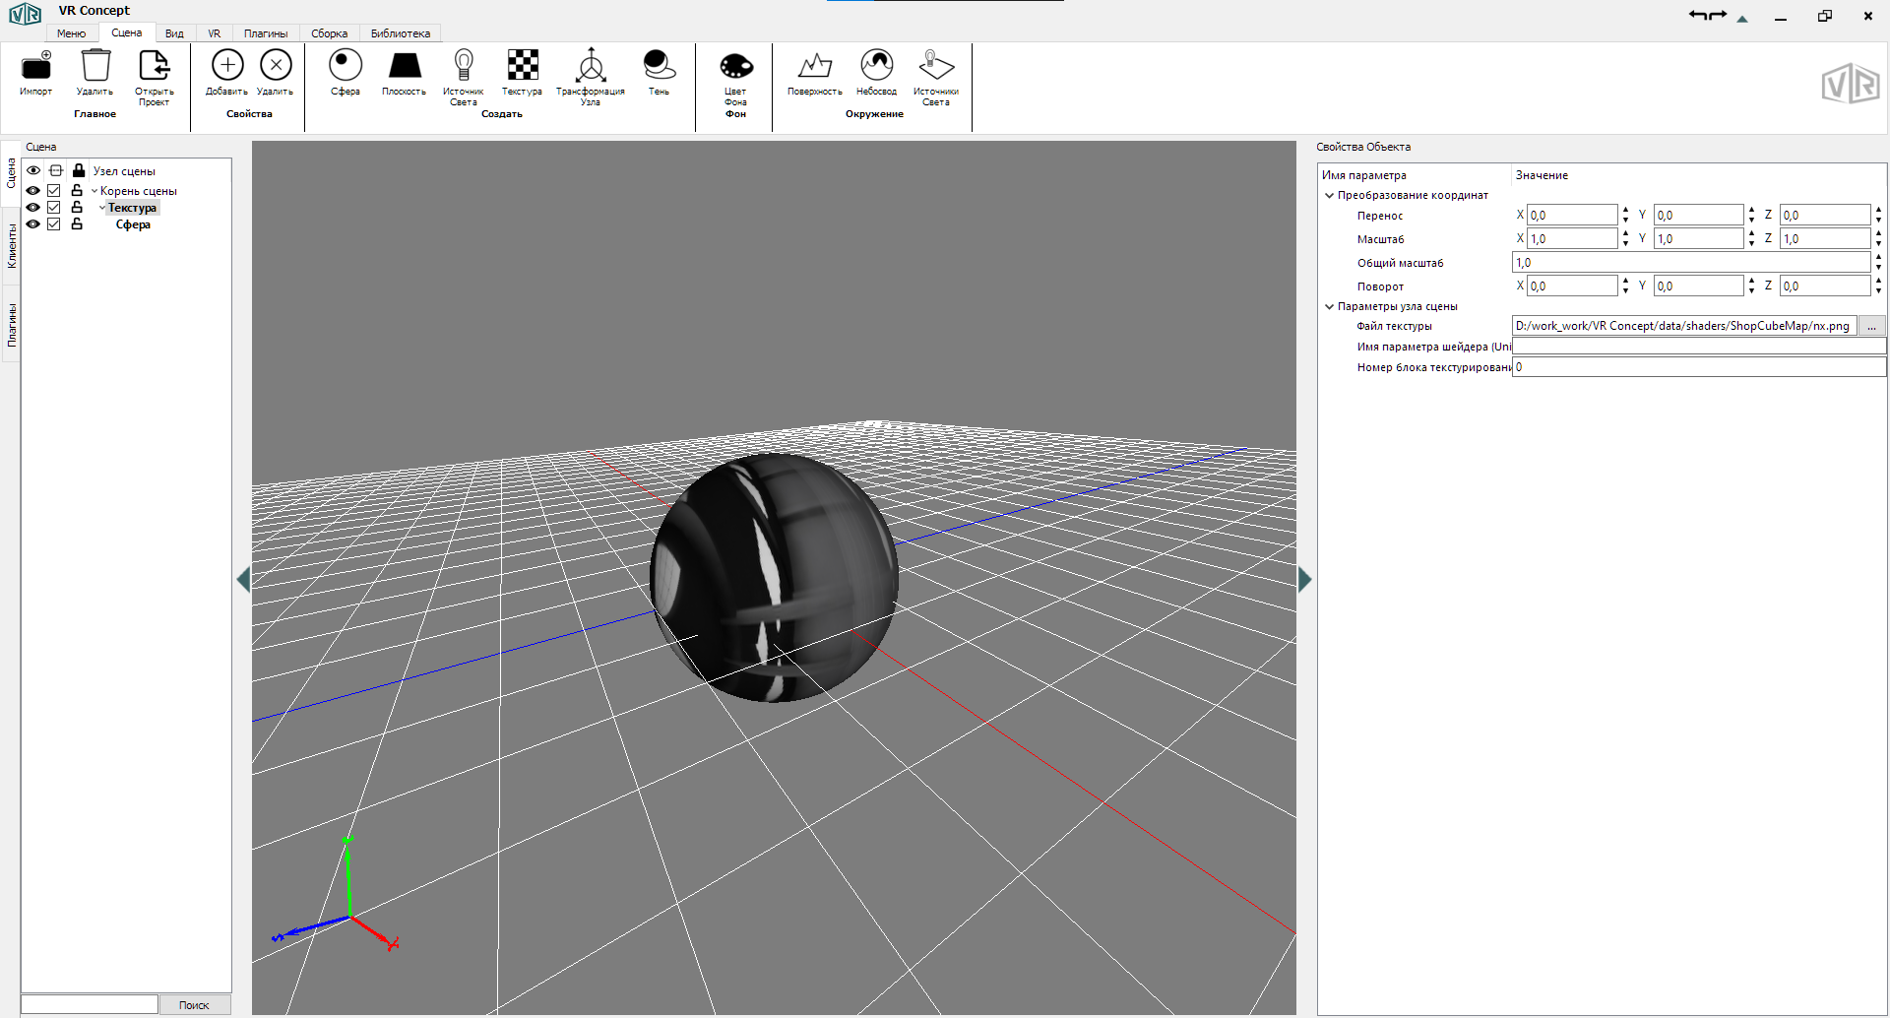Select the Сфера tree item
The image size is (1890, 1018).
133,224
